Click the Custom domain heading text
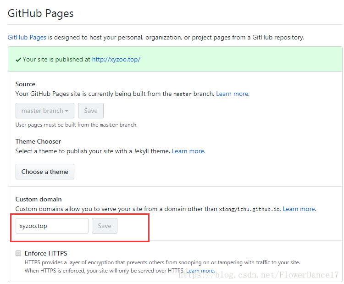344x284 pixels. coord(39,199)
